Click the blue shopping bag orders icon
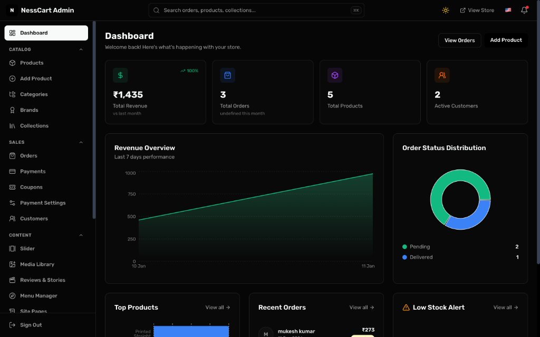 [x=227, y=75]
